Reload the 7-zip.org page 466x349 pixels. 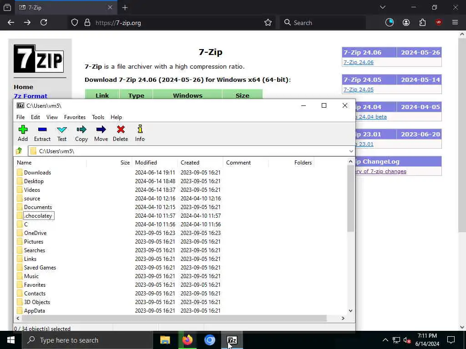[44, 23]
